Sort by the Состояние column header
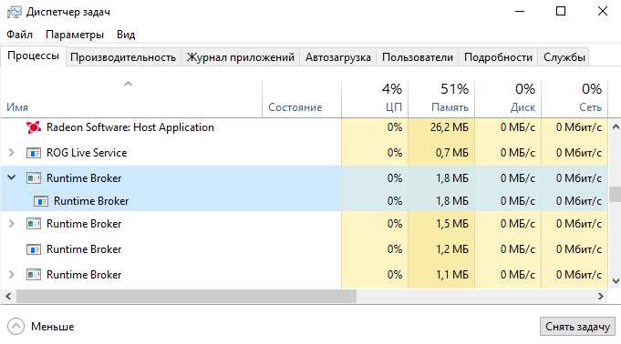Image resolution: width=621 pixels, height=344 pixels. coord(302,99)
